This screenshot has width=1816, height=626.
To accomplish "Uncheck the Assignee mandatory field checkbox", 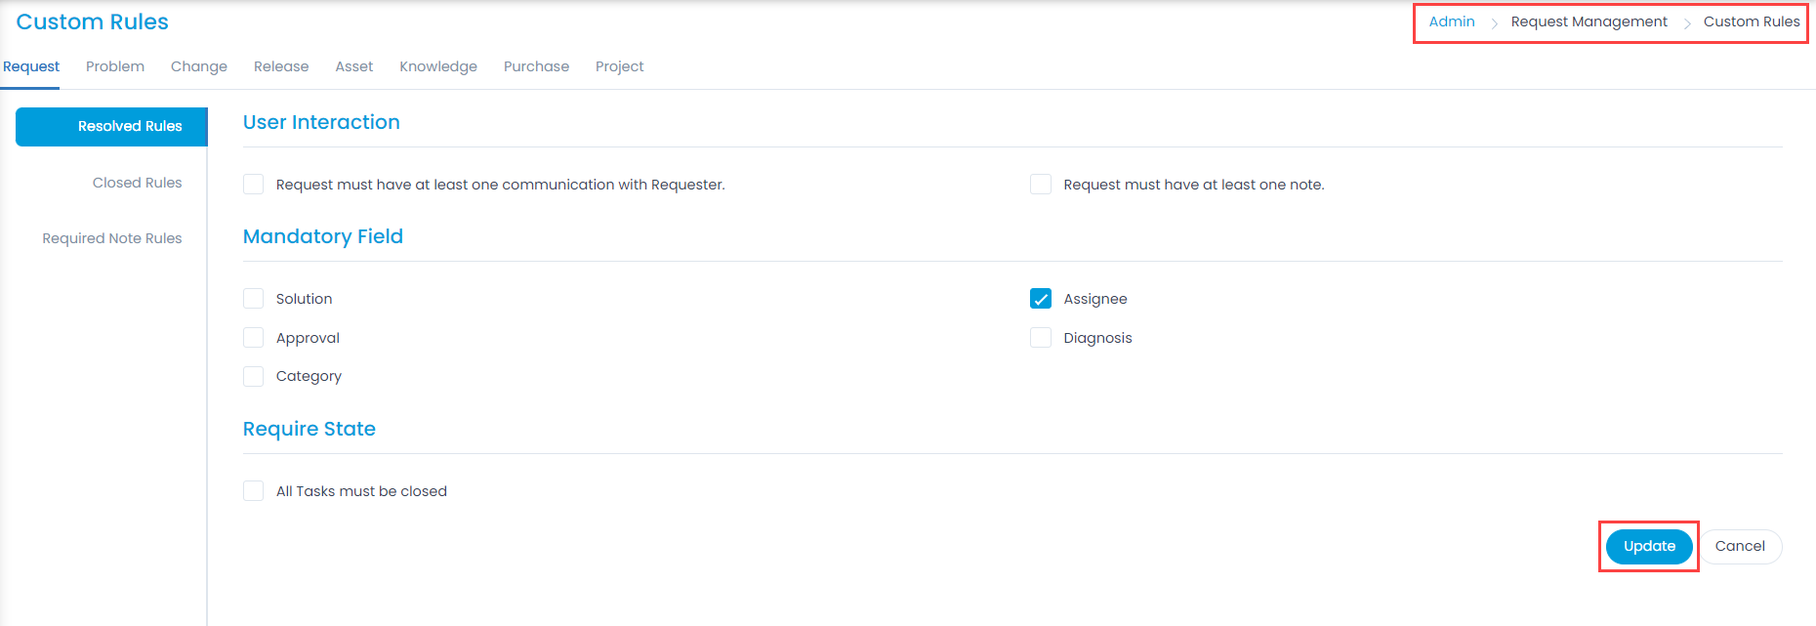I will (1041, 299).
